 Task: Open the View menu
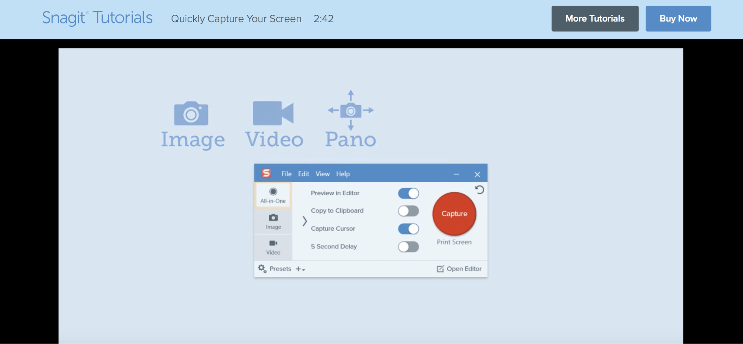[x=323, y=174]
